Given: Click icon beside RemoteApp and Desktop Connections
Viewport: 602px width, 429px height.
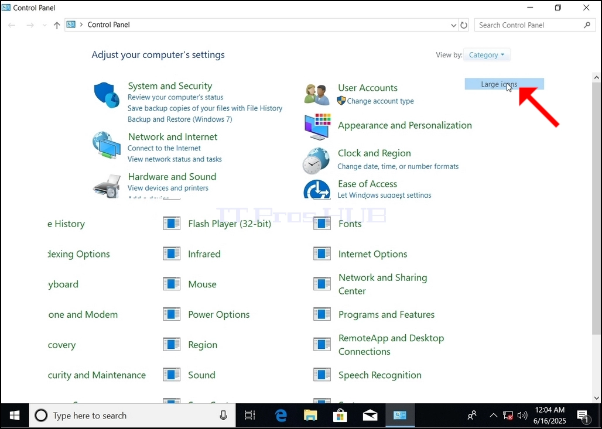Looking at the screenshot, I should (322, 345).
